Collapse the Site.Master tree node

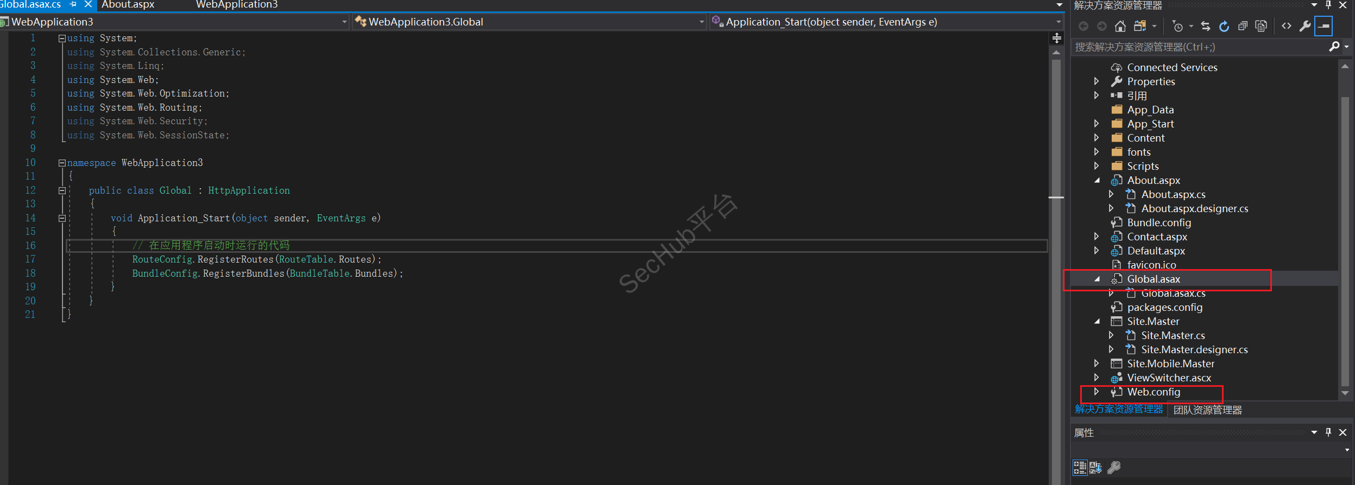1096,321
